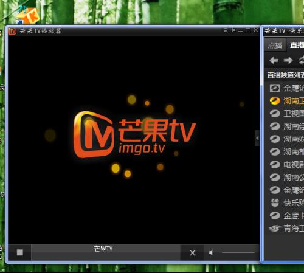Stop playback with the square stop button

[x=20, y=252]
